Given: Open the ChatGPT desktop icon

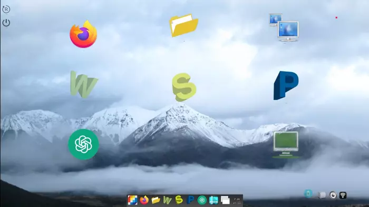Looking at the screenshot, I should click(x=83, y=144).
